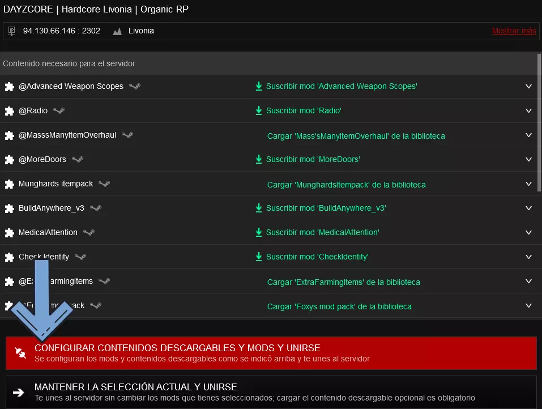The height and width of the screenshot is (409, 542).
Task: Expand the BuildAnywhere_v3 row chevron
Action: coord(528,208)
